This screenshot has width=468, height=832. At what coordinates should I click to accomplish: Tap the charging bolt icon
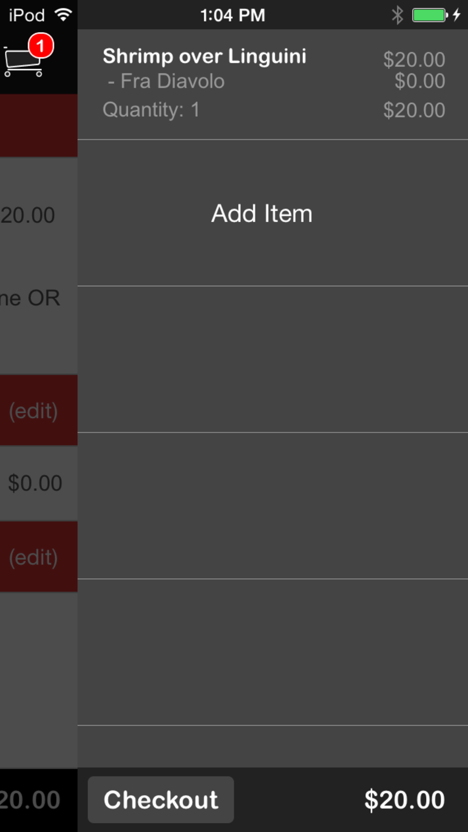[457, 15]
